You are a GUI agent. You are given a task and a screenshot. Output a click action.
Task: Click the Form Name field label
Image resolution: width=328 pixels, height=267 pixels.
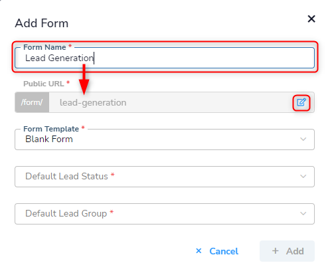pyautogui.click(x=44, y=47)
